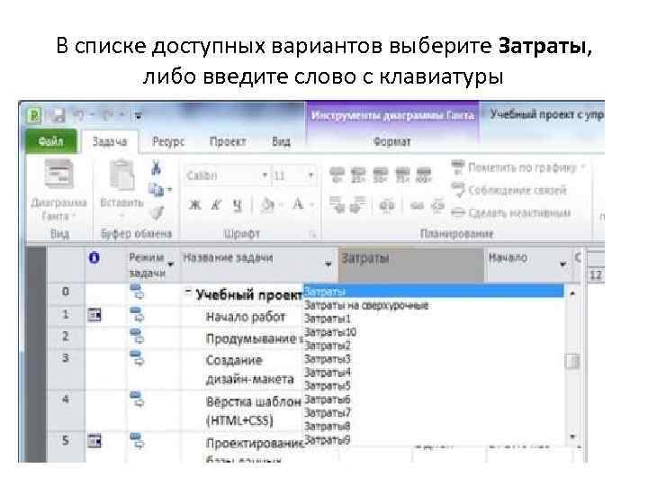Collapse the Учебный проект summary task
Image resolution: width=648 pixels, height=486 pixels.
coord(187,292)
